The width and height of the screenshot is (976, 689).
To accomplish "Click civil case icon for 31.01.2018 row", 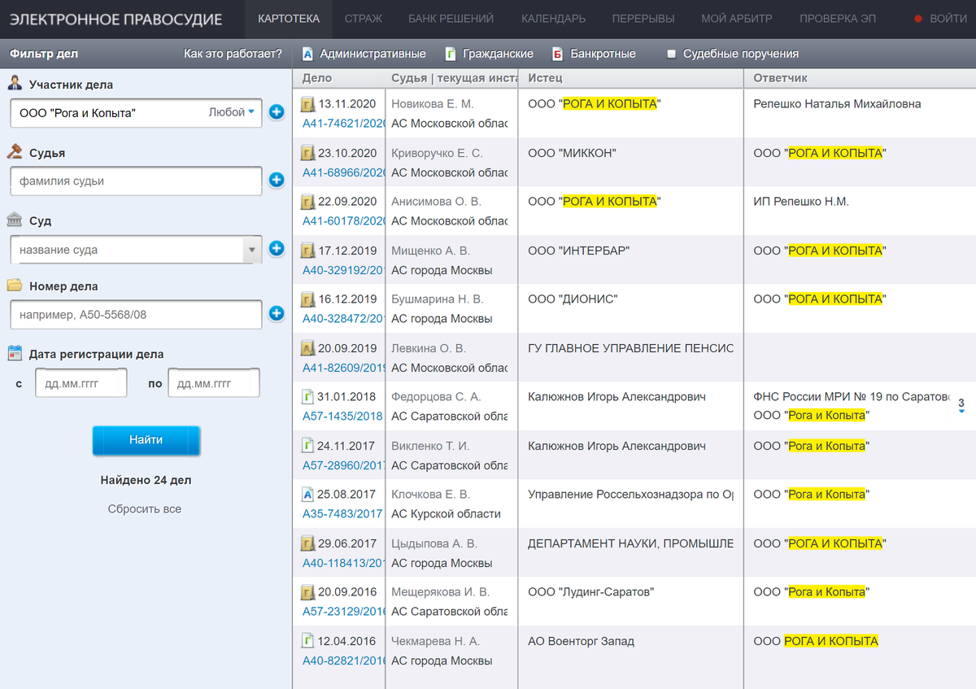I will pyautogui.click(x=308, y=397).
